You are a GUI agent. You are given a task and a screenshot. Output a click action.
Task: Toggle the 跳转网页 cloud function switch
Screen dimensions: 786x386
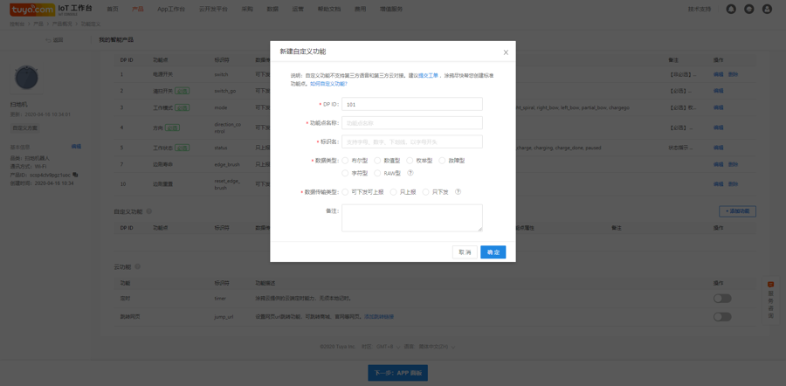pos(722,317)
